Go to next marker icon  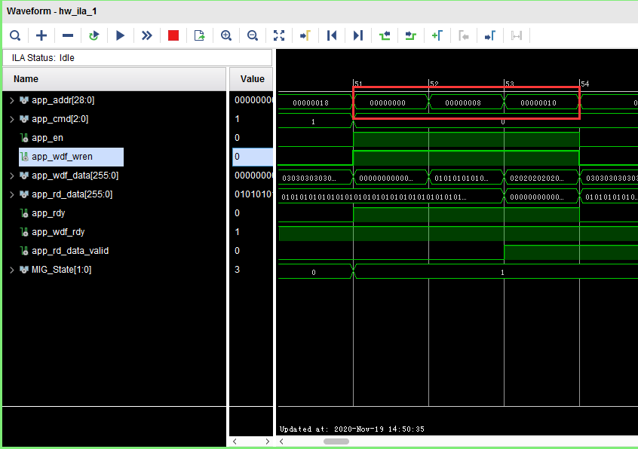coord(490,35)
